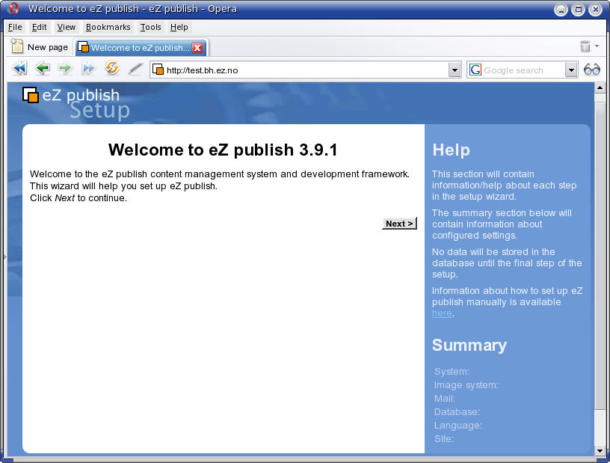Click the 'Image system:' summary entry

pyautogui.click(x=466, y=385)
